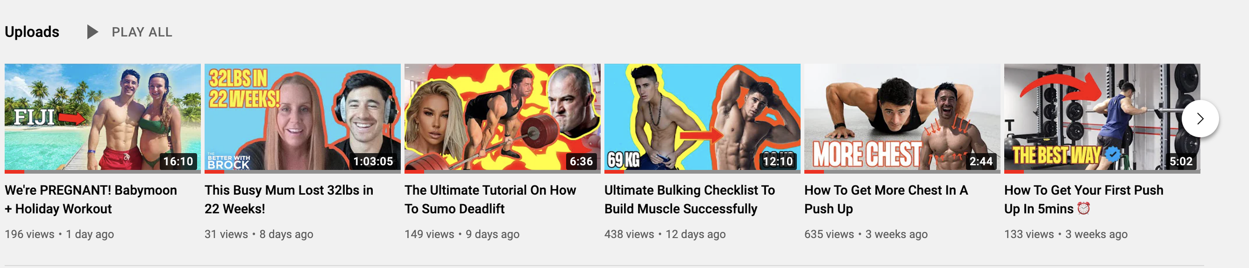The width and height of the screenshot is (1249, 268).
Task: Click the next carousel arrow button
Action: click(x=1200, y=119)
